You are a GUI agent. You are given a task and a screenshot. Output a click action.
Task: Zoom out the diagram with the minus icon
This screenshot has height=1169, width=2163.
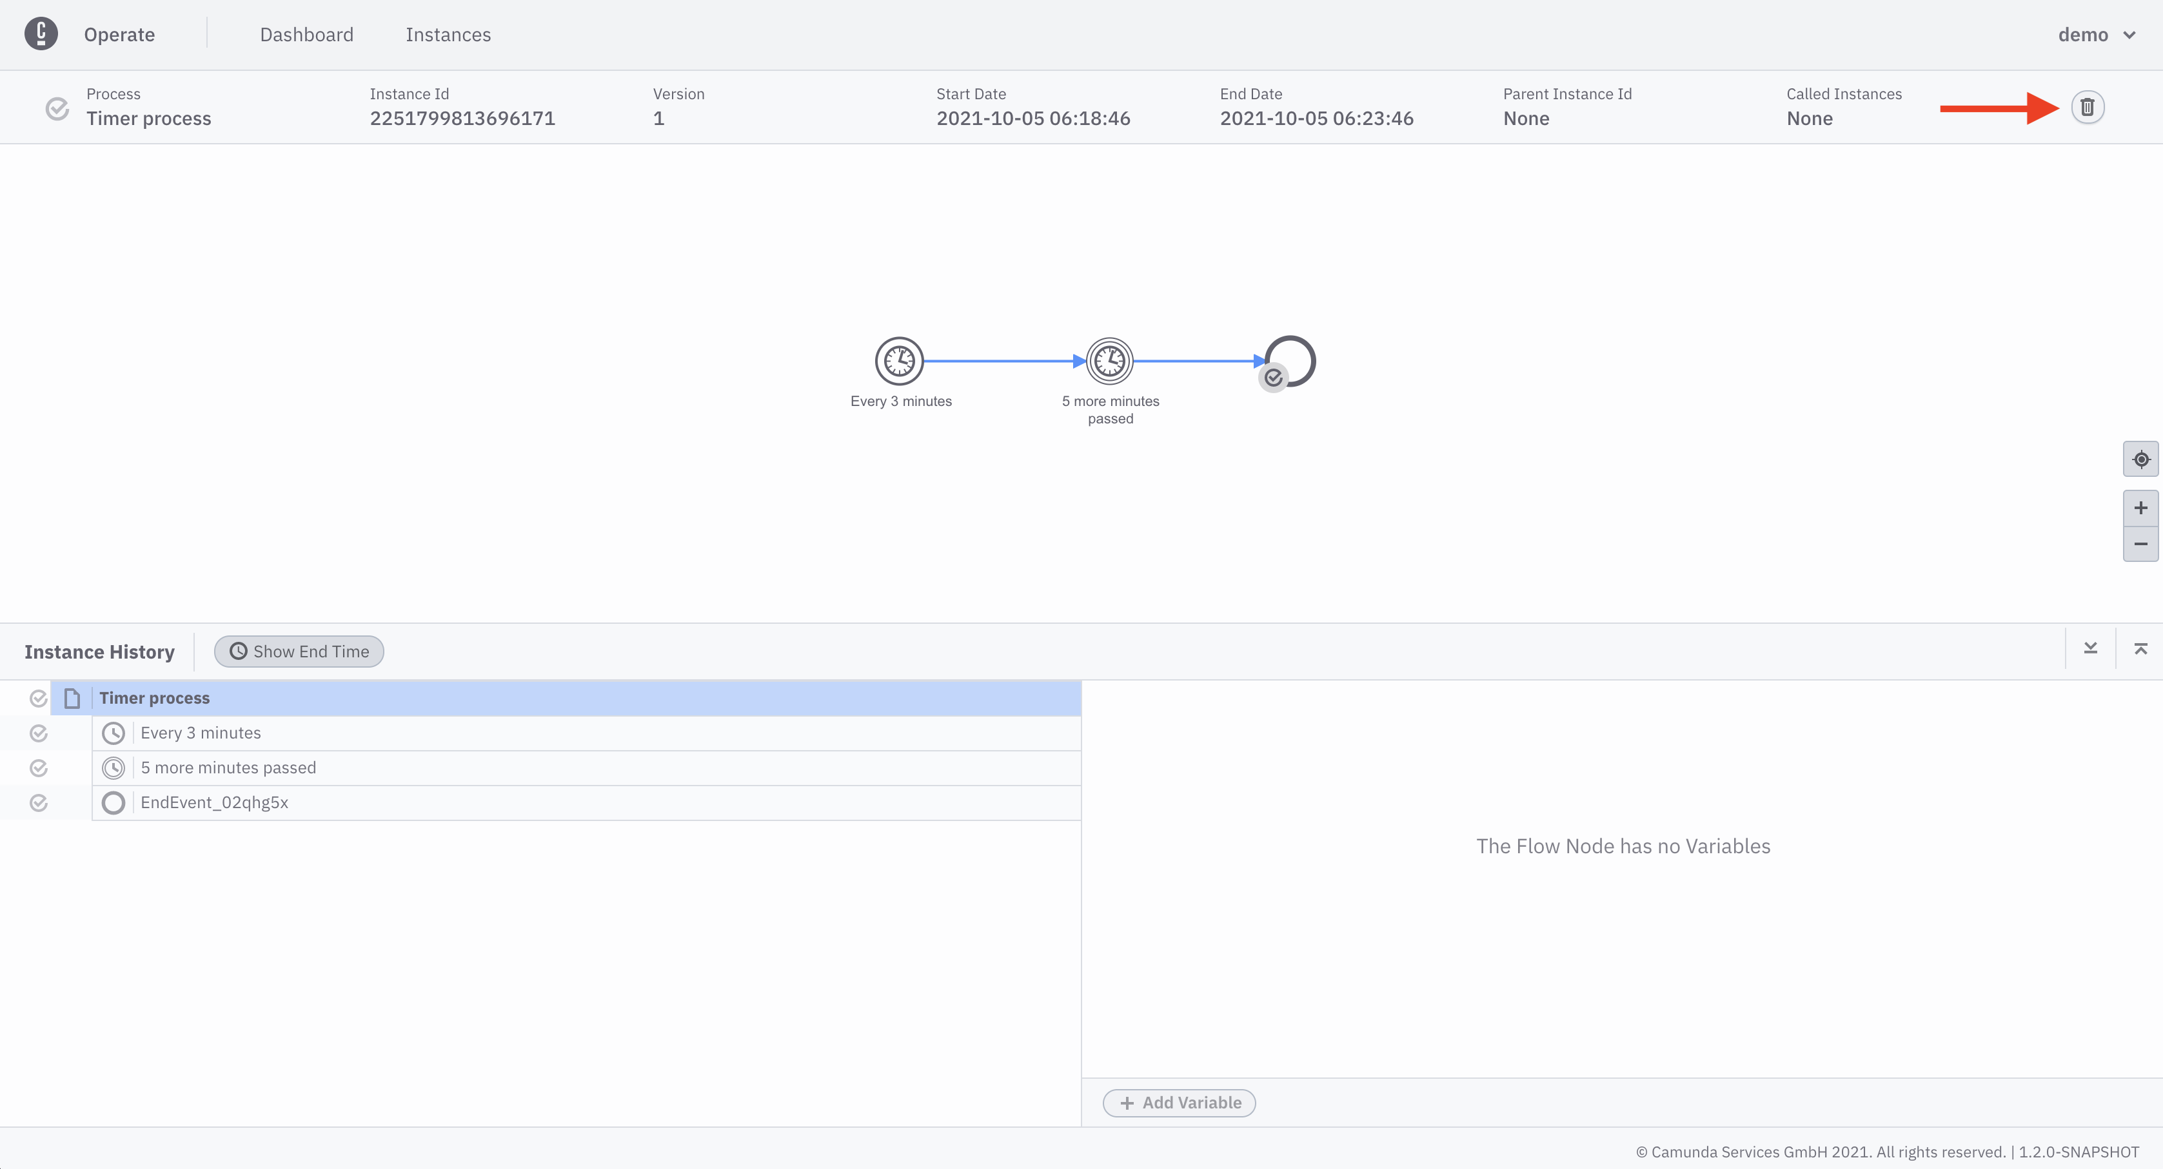pyautogui.click(x=2140, y=544)
